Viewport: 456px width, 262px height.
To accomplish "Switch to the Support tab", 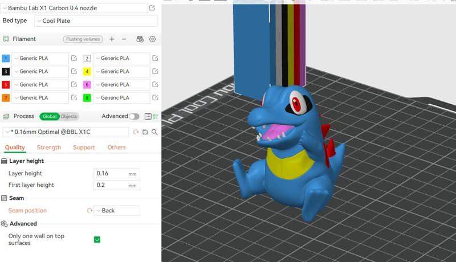I will point(84,148).
